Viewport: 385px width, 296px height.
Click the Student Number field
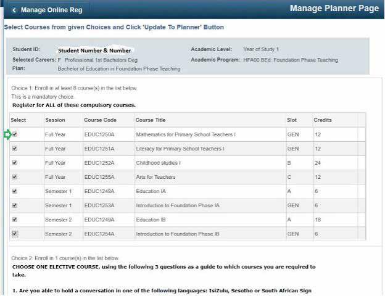pyautogui.click(x=94, y=51)
